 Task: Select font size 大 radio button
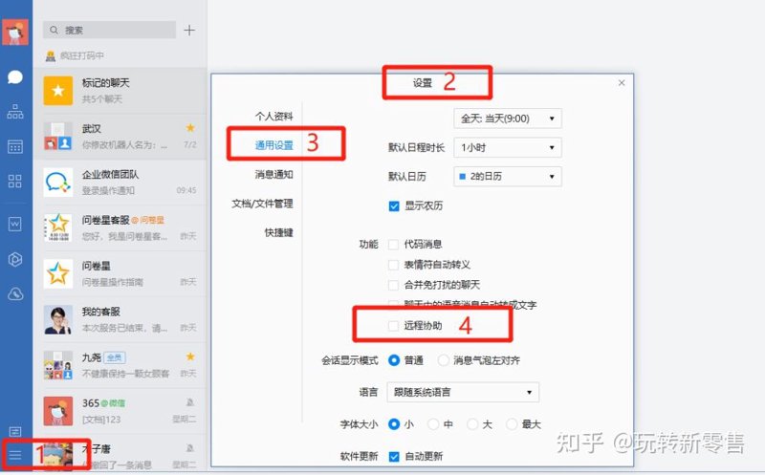[472, 424]
